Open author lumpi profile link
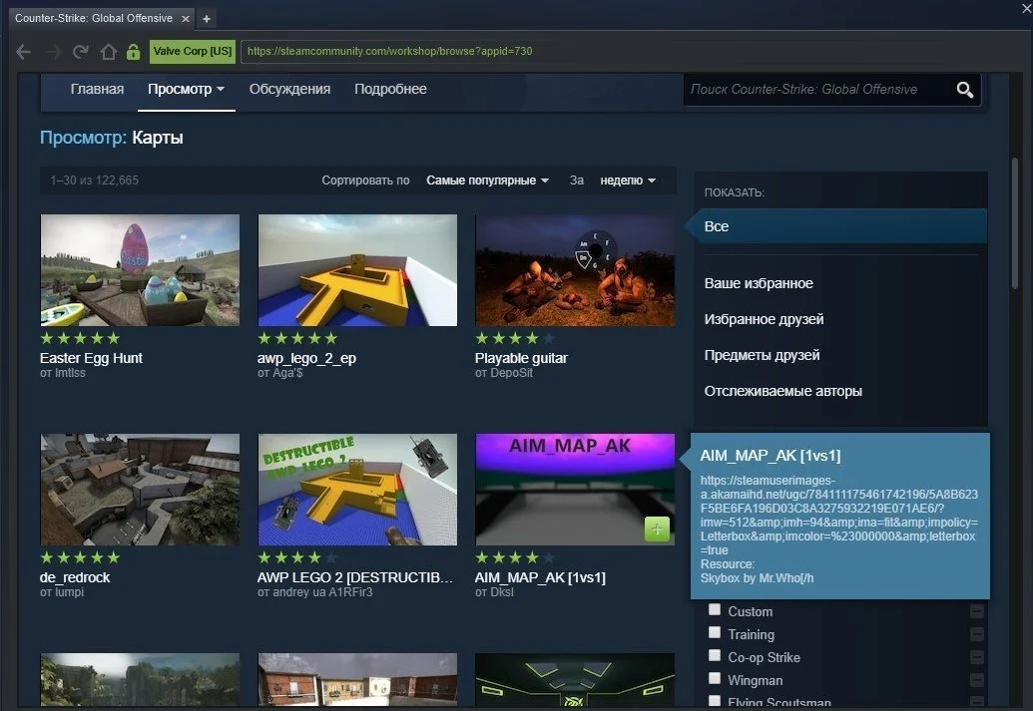Screen dimensions: 1033x711 tap(69, 592)
